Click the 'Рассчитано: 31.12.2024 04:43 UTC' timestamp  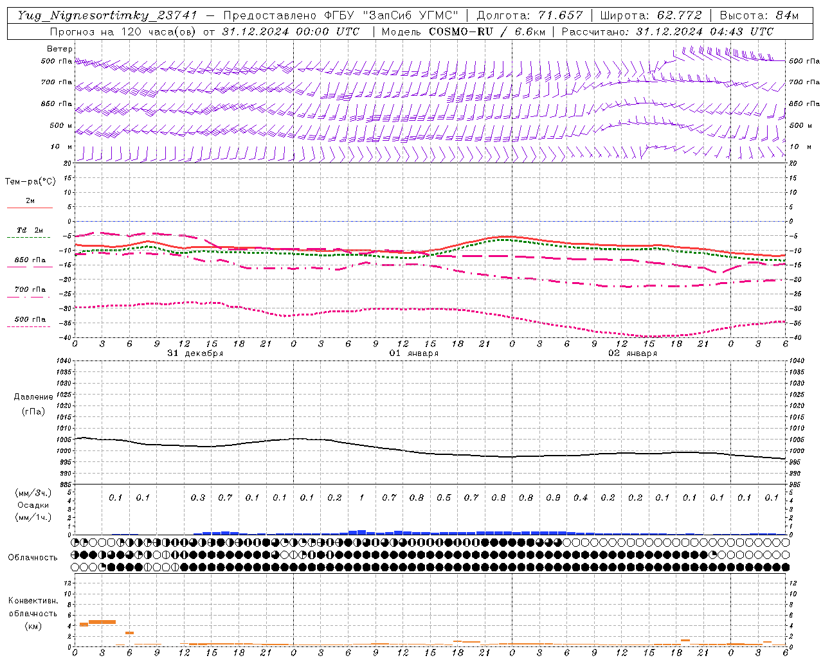pyautogui.click(x=667, y=31)
